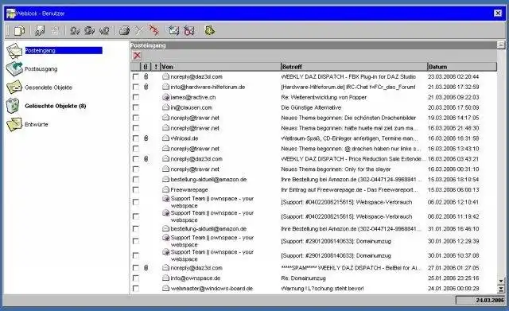
Task: Tick checkbox for info@ownspace.de message
Action: tap(136, 278)
